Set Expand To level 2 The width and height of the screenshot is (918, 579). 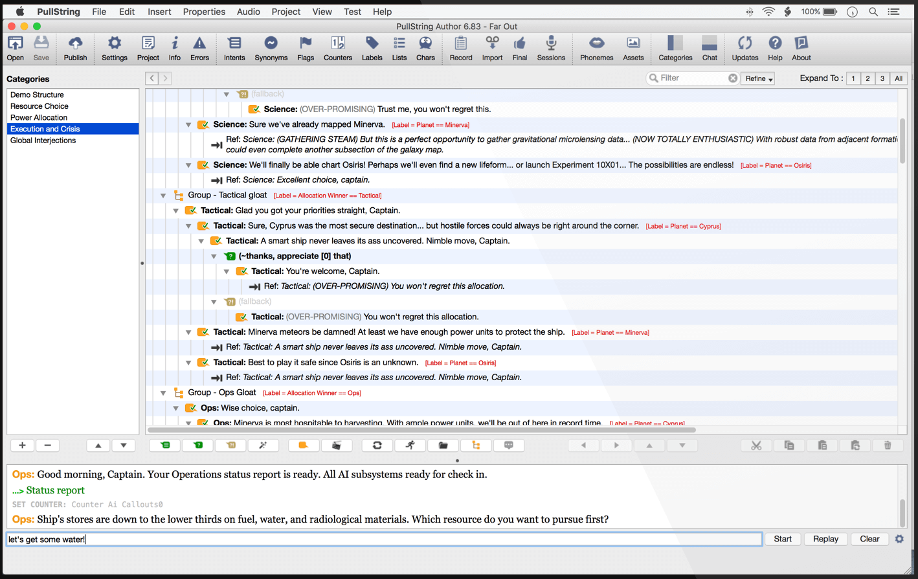(x=868, y=78)
